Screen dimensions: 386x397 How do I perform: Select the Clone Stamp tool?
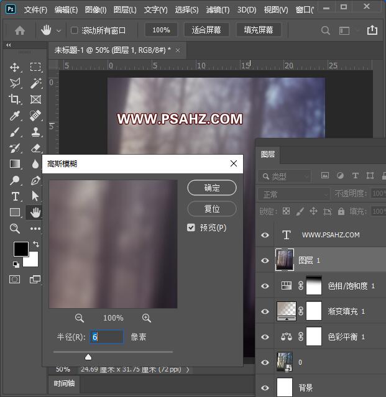(35, 132)
